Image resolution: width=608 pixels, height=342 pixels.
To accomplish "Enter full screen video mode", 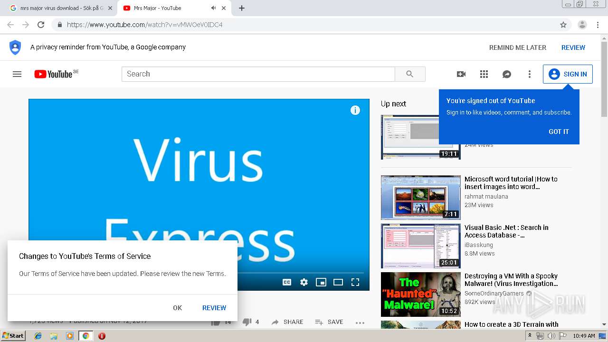I will pos(355,282).
